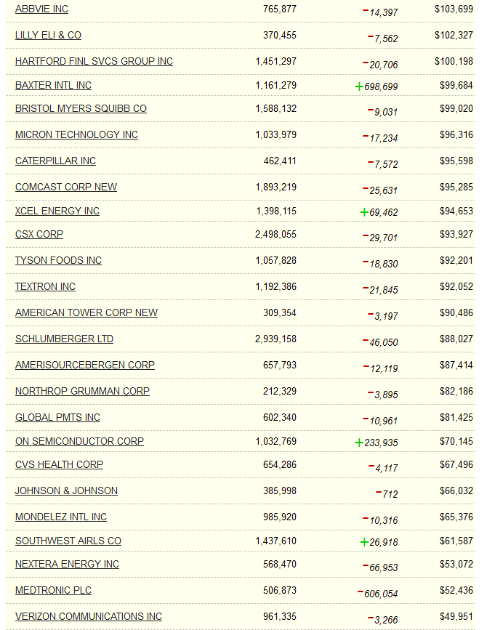Select Tyson Foods change −18,830
The height and width of the screenshot is (630, 487).
coord(380,264)
